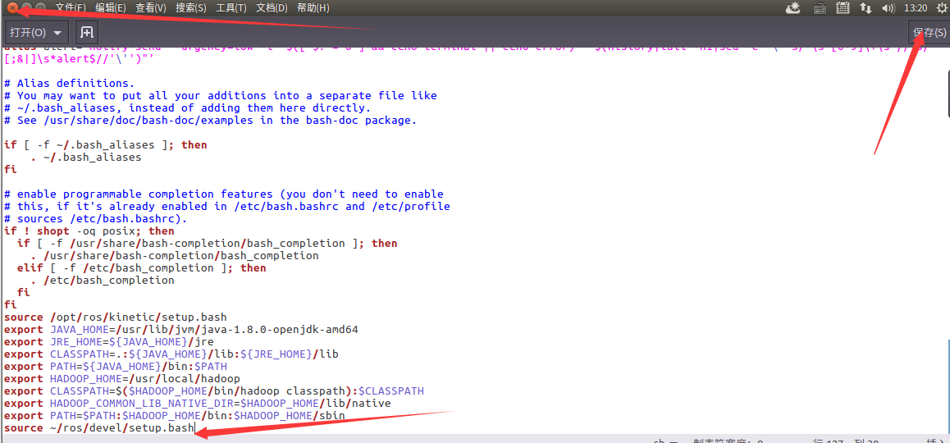Click 'if [ -f /usr/share/bash-completion/bash_completion ]' line
950x443 pixels.
(208, 243)
